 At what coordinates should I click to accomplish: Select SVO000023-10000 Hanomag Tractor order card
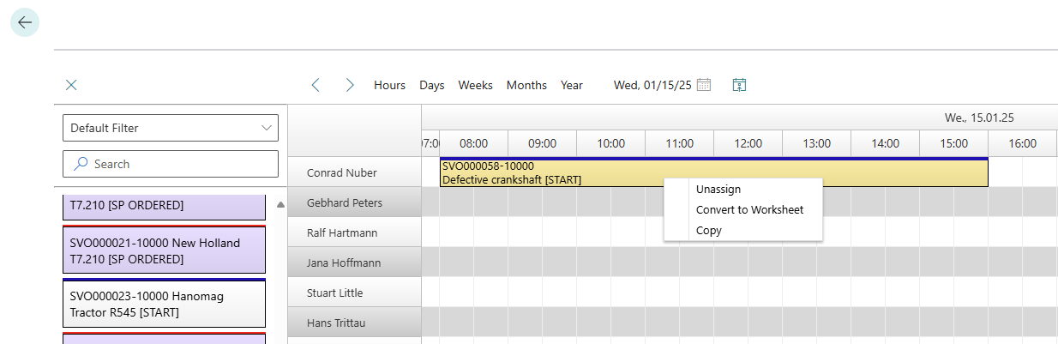tap(164, 304)
